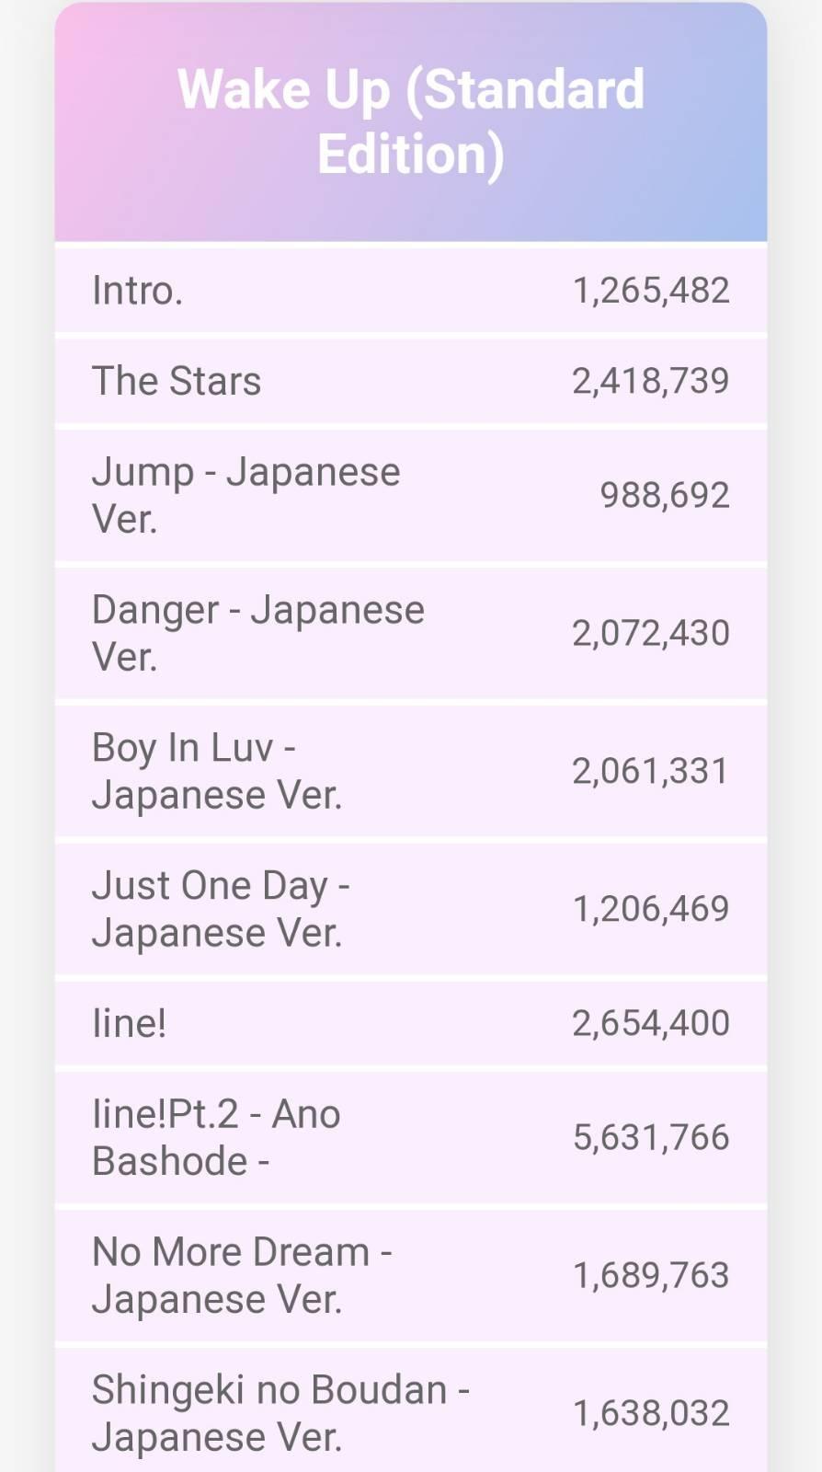
Task: Click Iine!Pt.2 - Ano Bashode - track
Action: (216, 1137)
